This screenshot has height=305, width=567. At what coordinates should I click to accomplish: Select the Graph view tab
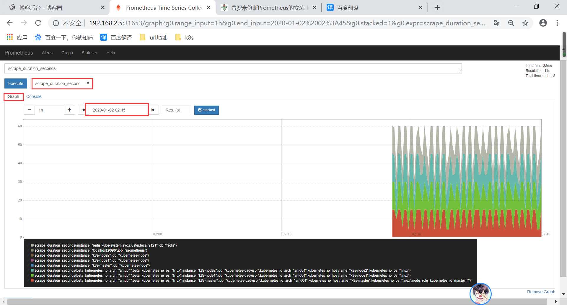13,96
